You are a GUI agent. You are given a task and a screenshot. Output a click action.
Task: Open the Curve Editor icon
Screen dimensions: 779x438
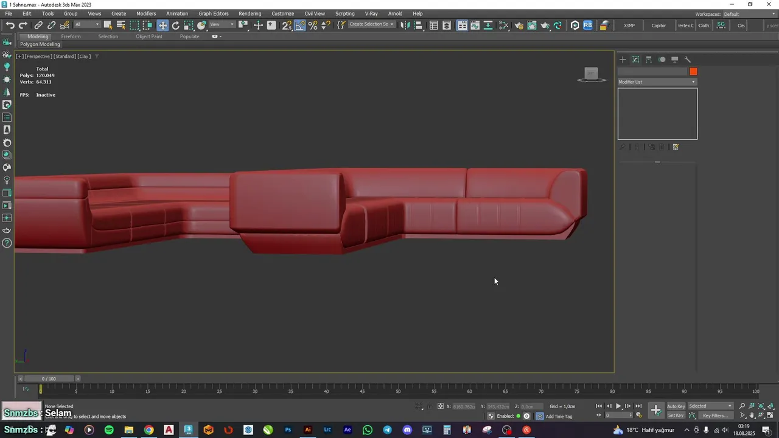(x=475, y=25)
